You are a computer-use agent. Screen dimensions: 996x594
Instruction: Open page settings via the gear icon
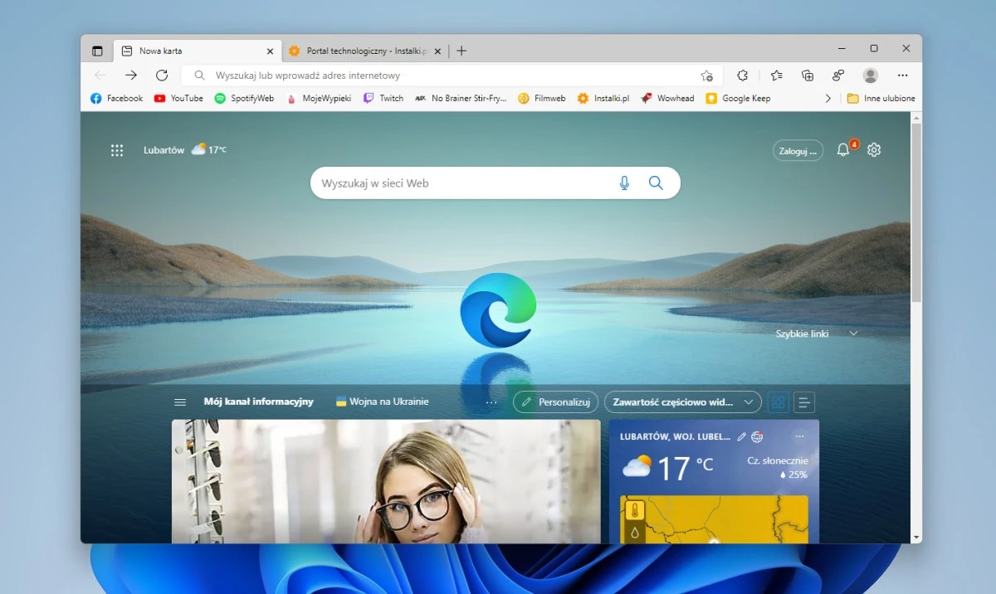pos(873,150)
